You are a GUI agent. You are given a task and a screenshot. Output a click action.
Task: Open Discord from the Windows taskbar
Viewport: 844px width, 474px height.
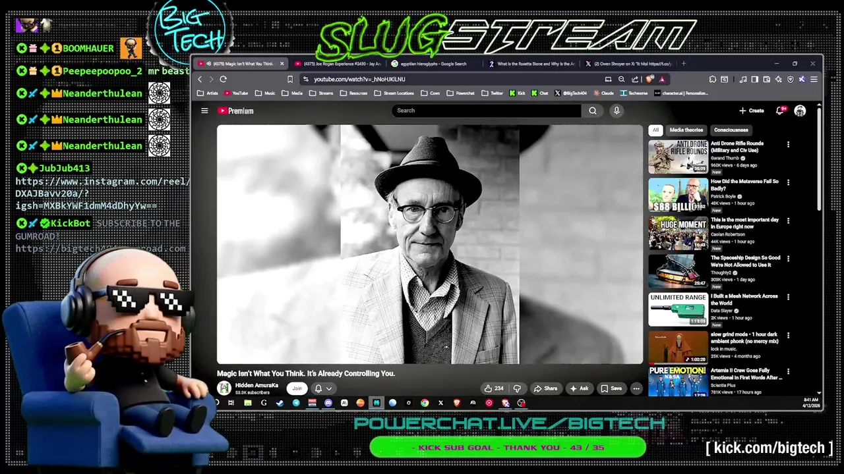[x=328, y=403]
